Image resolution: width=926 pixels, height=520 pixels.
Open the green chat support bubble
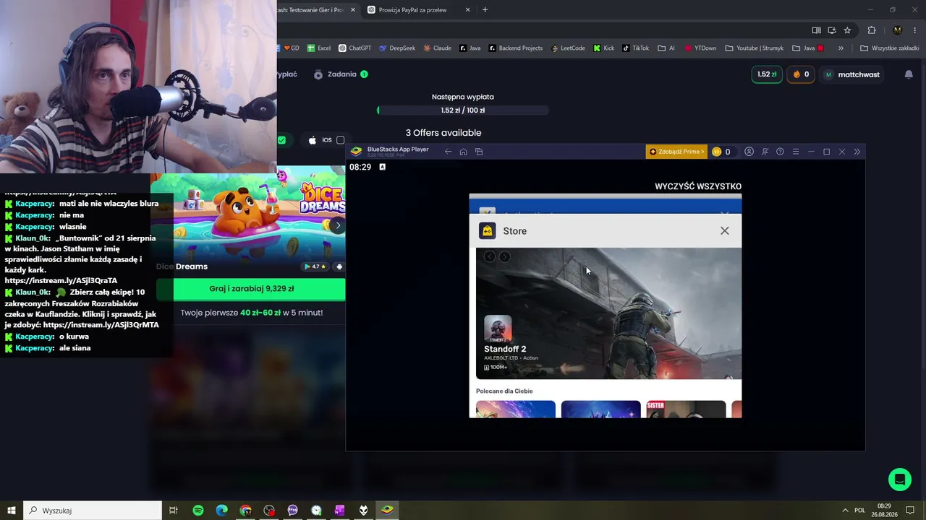pyautogui.click(x=900, y=480)
